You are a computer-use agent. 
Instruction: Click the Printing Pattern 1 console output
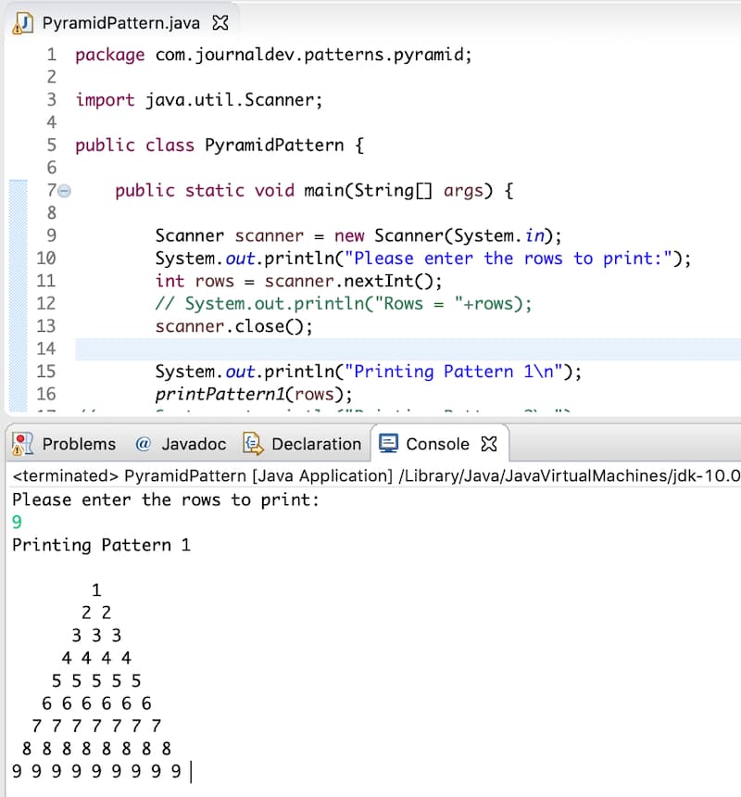(101, 545)
